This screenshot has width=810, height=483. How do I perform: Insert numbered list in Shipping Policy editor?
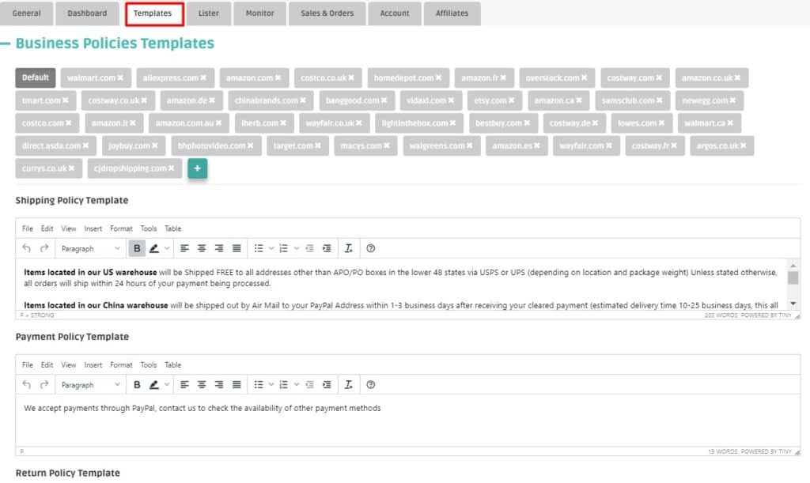[284, 248]
